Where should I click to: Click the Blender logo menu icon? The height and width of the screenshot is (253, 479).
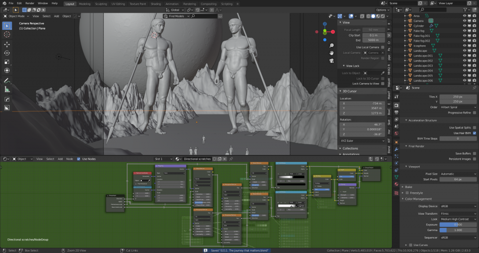4,3
